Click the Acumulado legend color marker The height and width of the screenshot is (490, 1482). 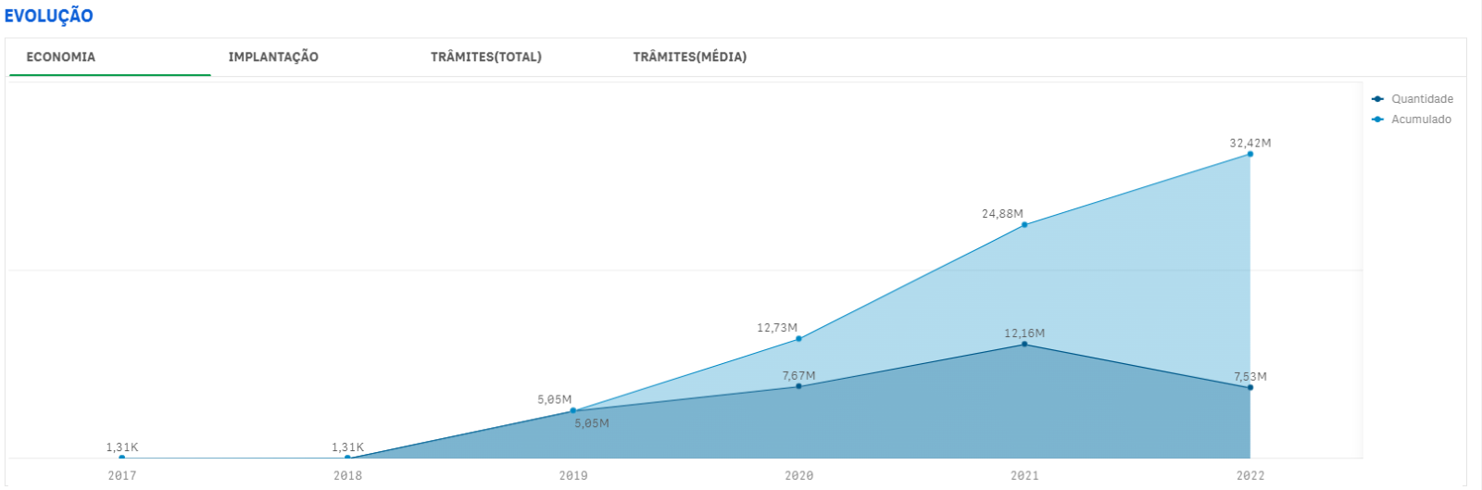point(1377,119)
